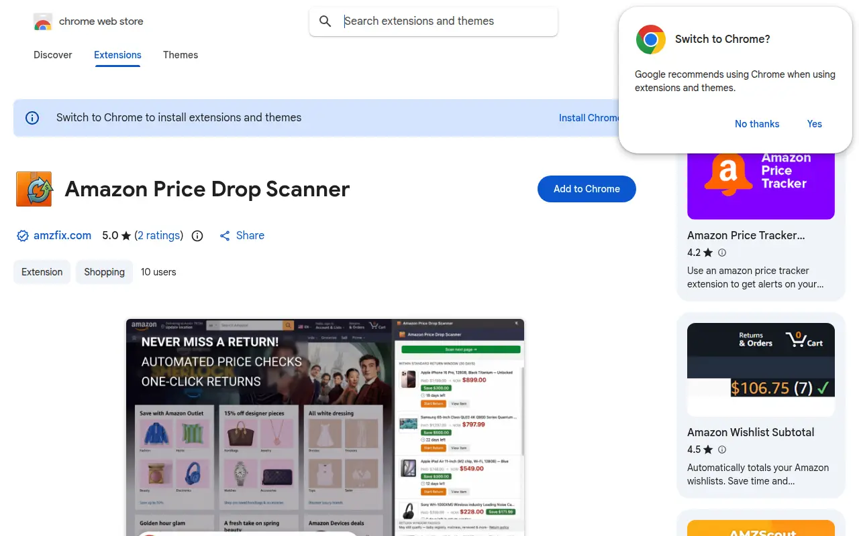Select the Extensions tab

tap(117, 55)
